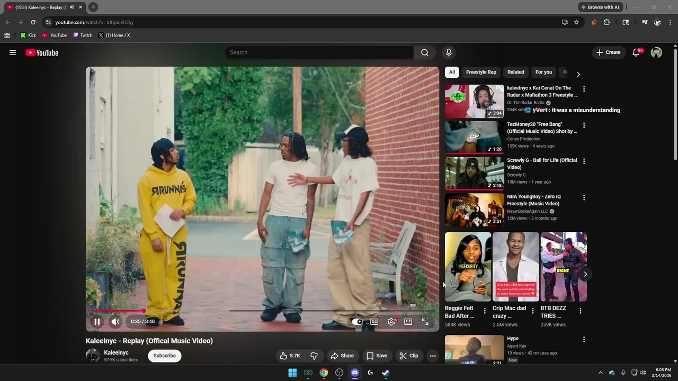Open the Screwly G Ball for Life thumbnail
Screen dimensions: 678x381
475,173
